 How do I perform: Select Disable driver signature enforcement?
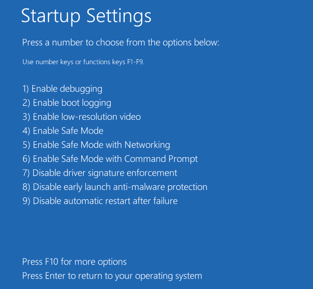tap(100, 173)
